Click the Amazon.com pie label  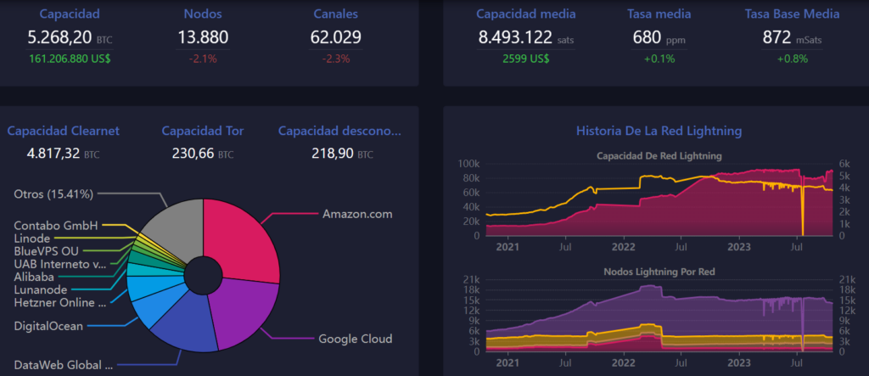pyautogui.click(x=357, y=214)
